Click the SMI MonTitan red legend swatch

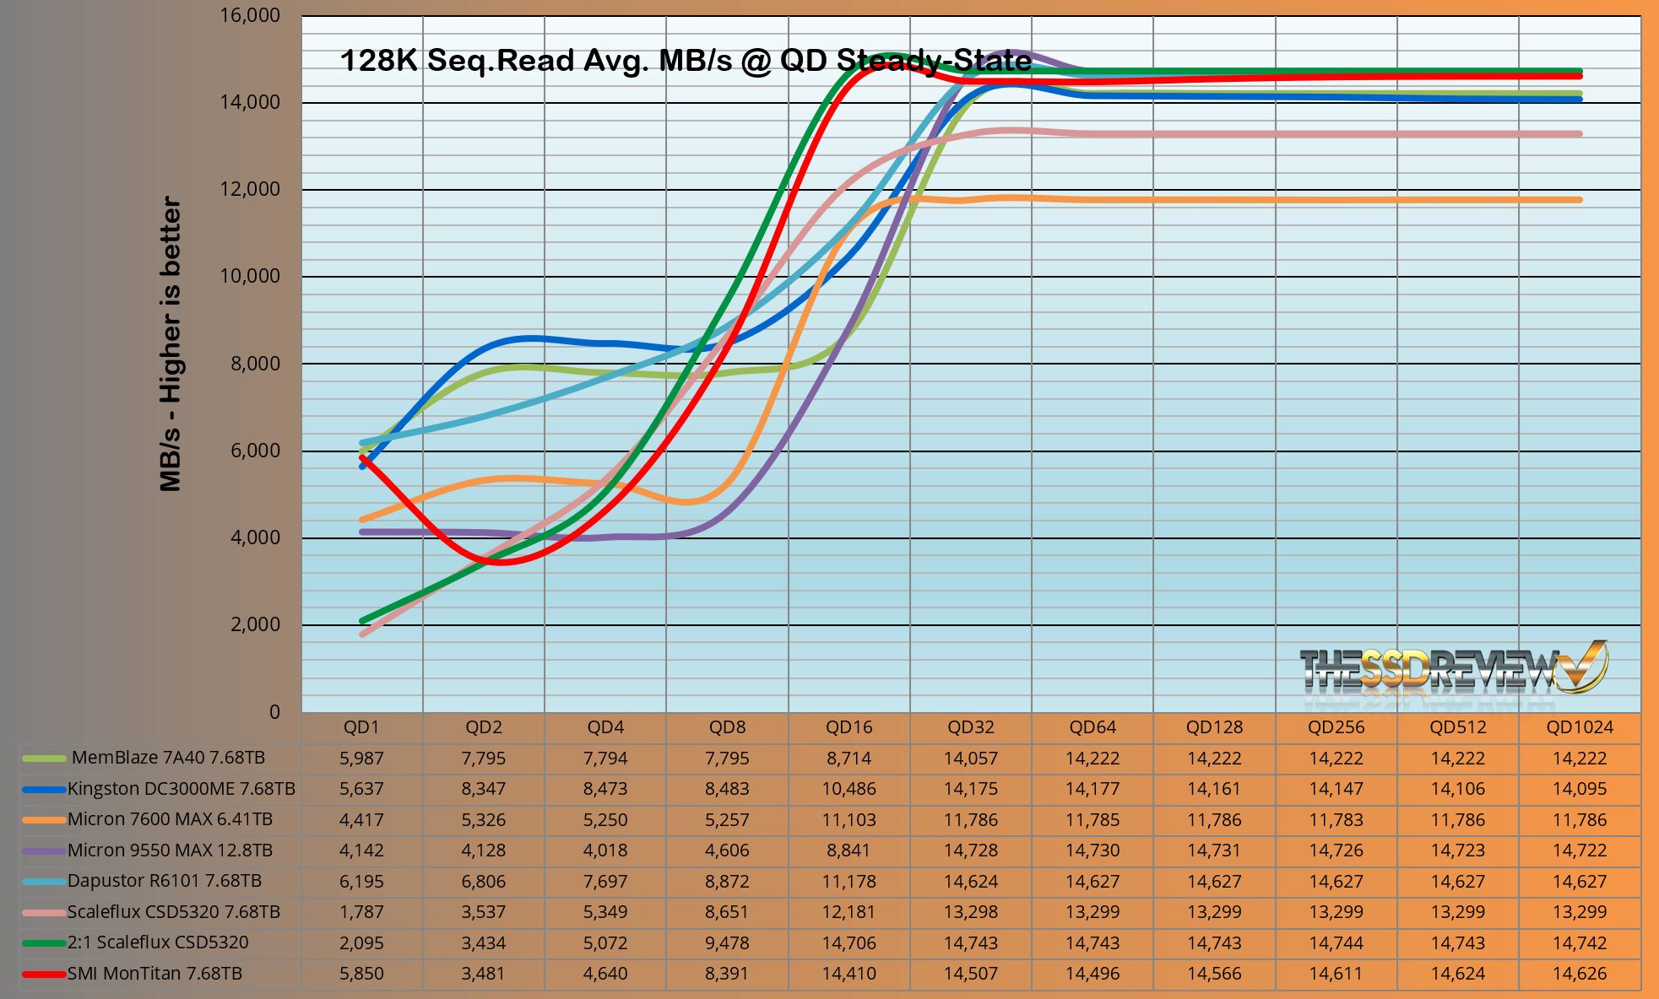pos(44,974)
